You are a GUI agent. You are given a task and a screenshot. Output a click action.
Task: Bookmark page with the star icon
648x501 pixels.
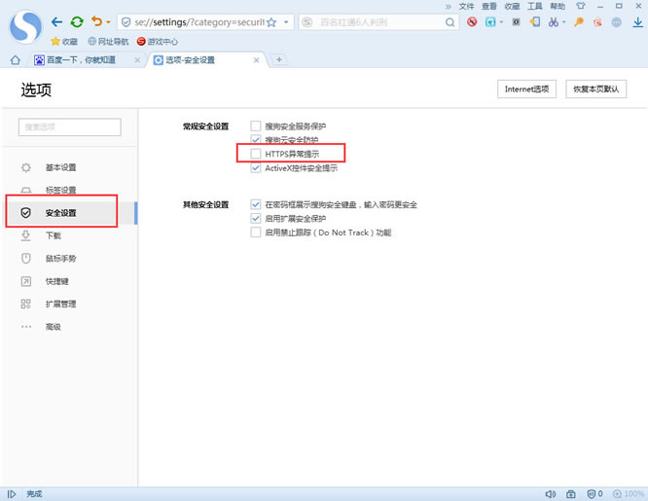[271, 22]
